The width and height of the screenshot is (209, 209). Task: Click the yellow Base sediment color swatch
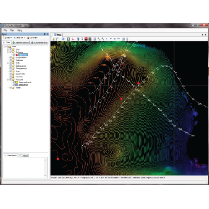coord(17,82)
